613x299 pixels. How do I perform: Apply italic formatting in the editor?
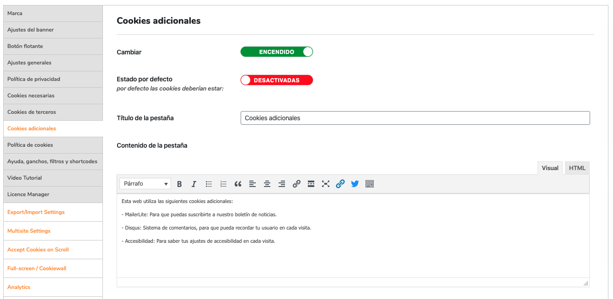194,184
